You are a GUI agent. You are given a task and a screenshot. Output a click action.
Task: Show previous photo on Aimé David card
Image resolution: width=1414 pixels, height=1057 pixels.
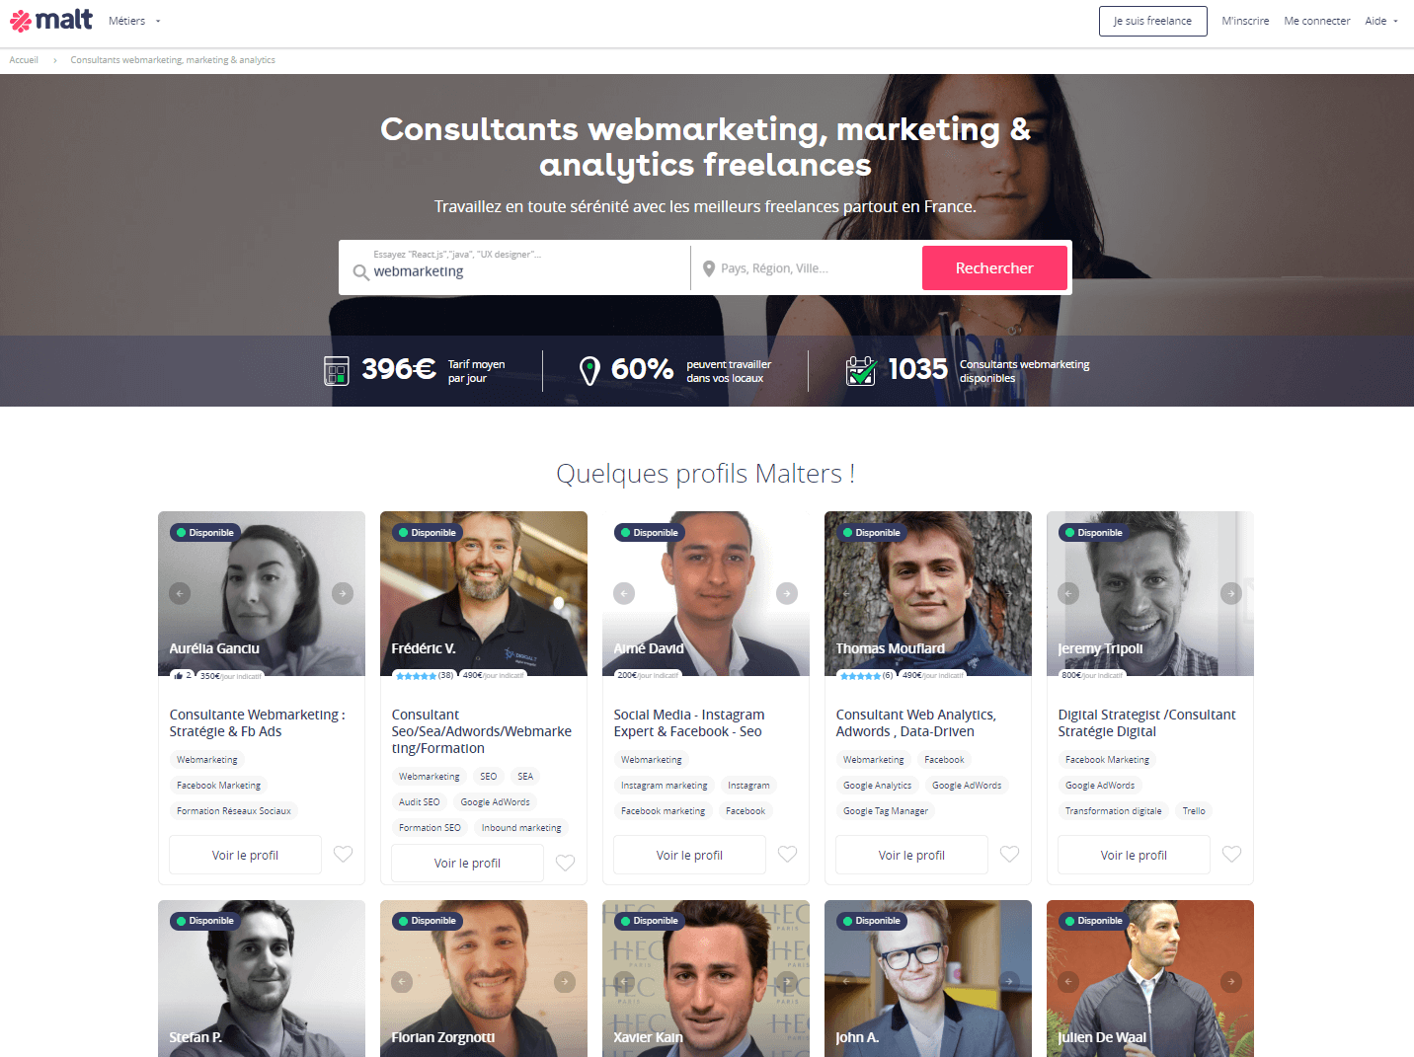tap(624, 593)
